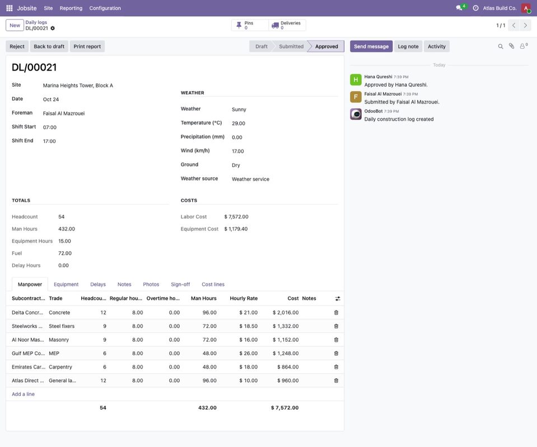The height and width of the screenshot is (447, 537).
Task: Click Send message button
Action: tap(371, 46)
